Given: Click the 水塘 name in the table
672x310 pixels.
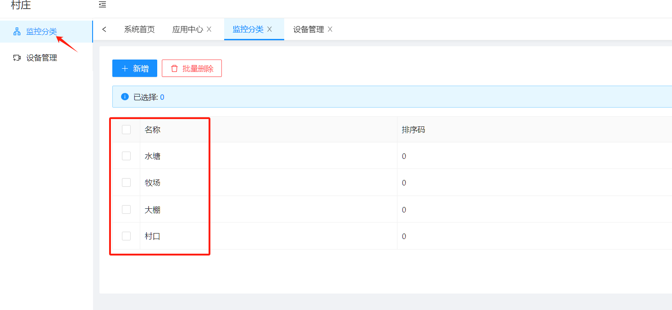Looking at the screenshot, I should [x=153, y=156].
